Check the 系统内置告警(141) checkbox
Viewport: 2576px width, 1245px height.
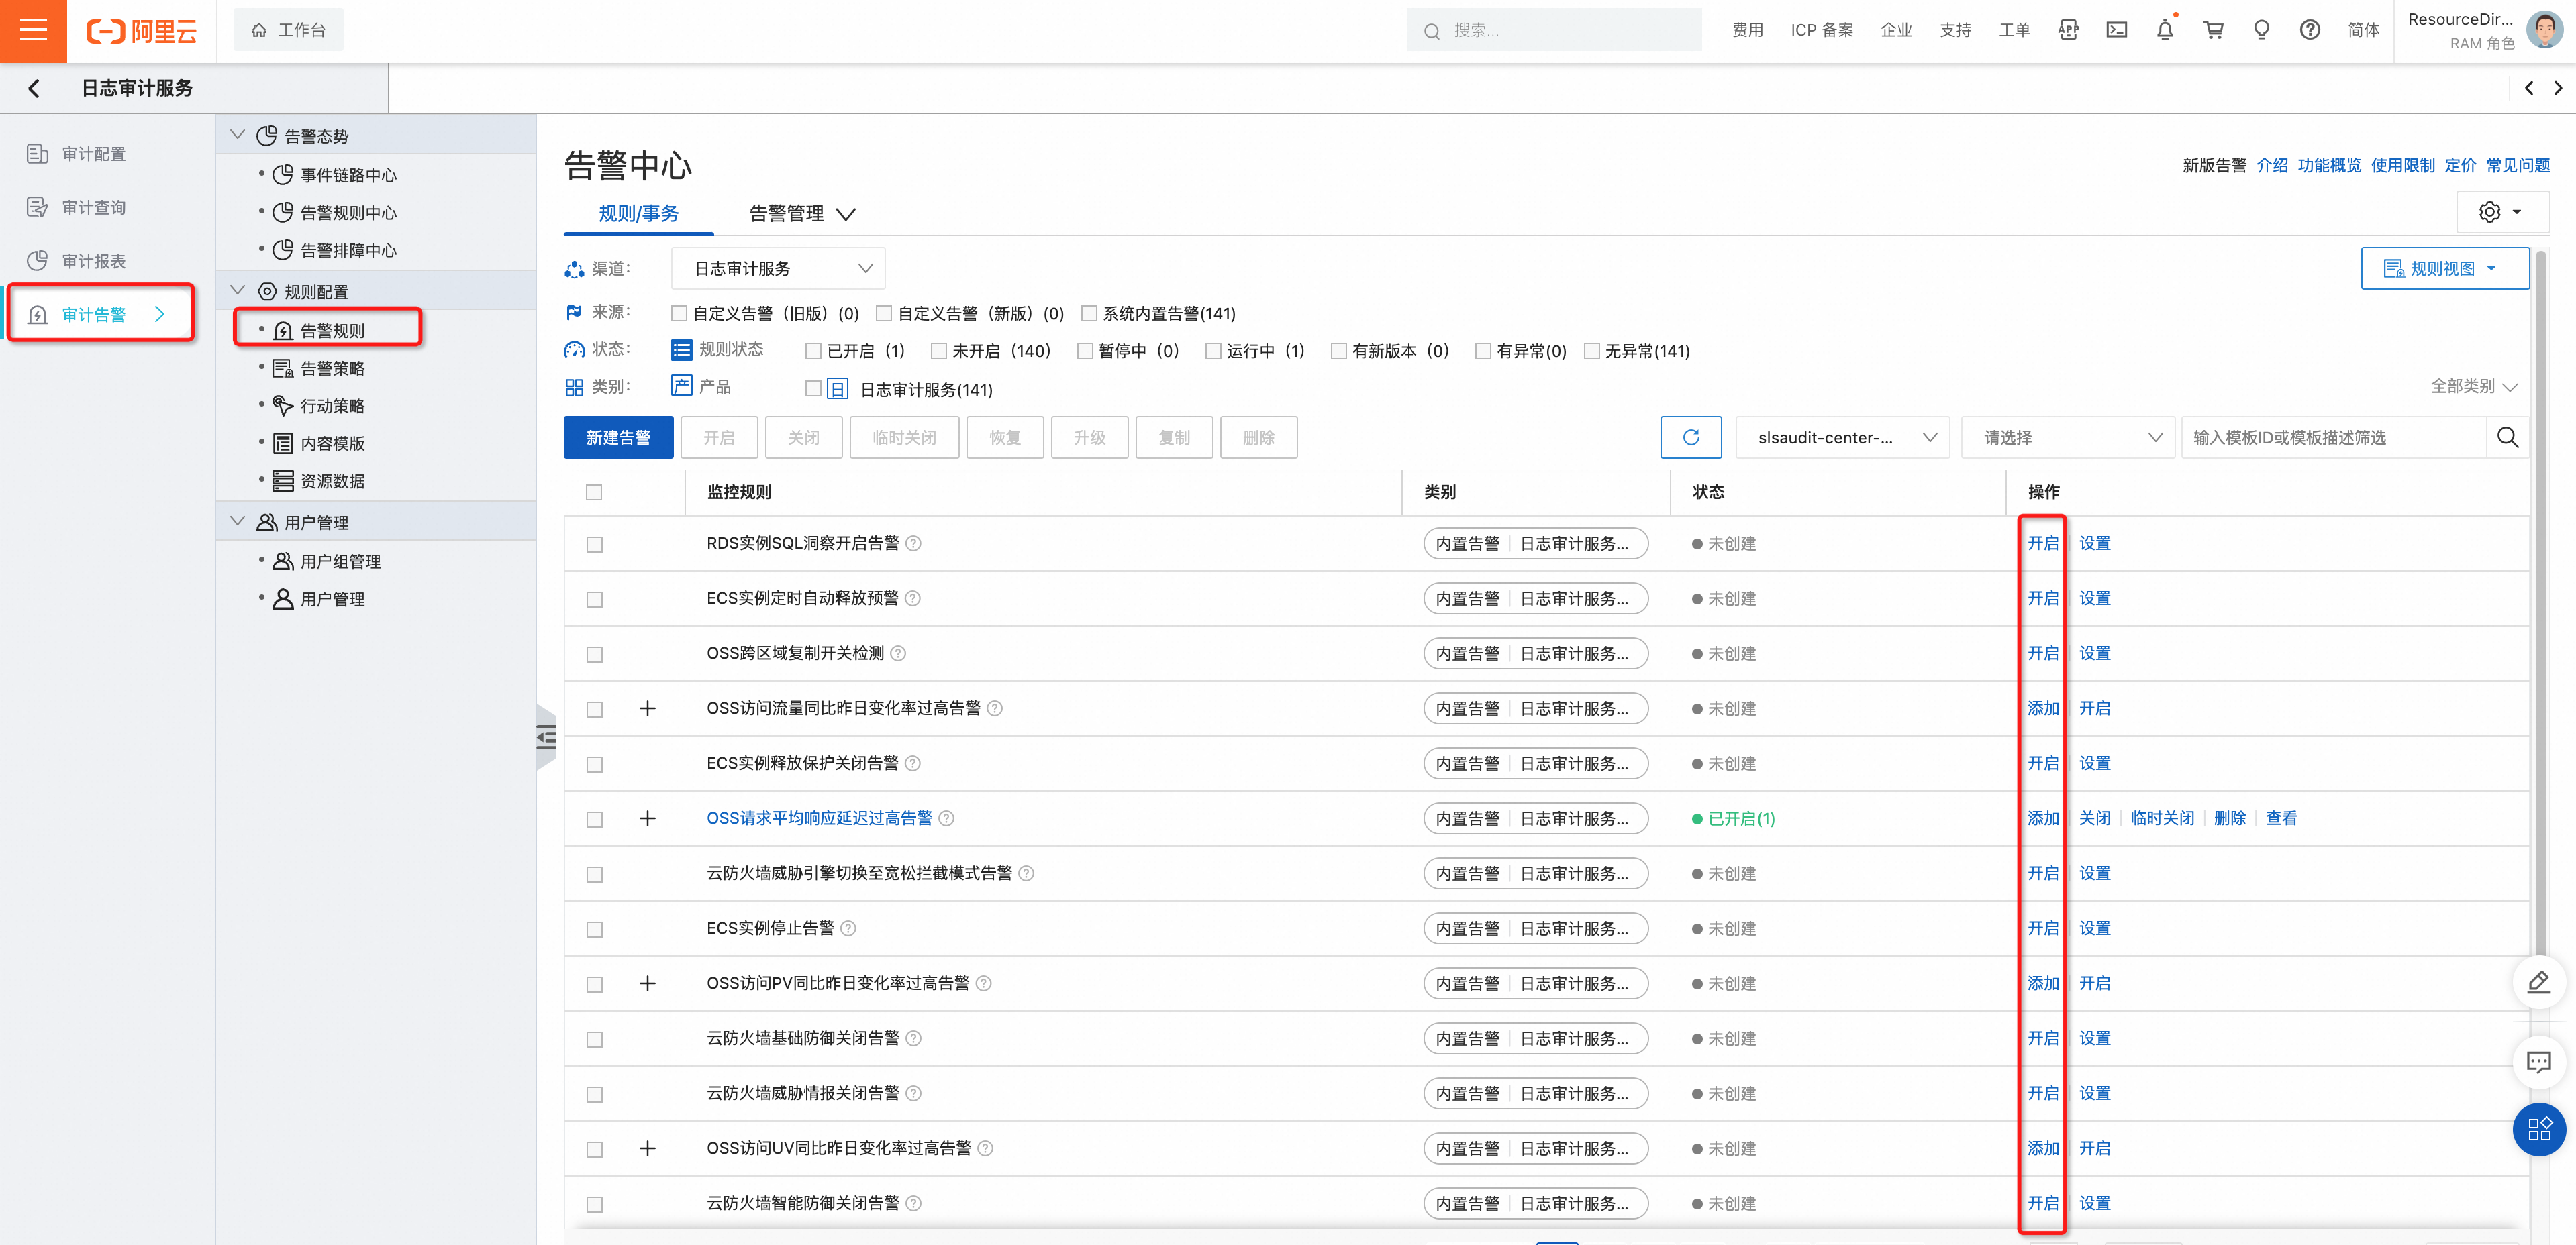click(x=1089, y=314)
